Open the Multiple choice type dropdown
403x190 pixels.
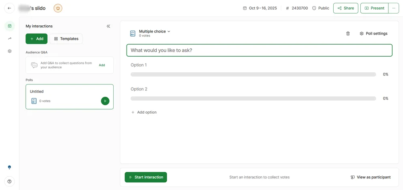pos(155,31)
